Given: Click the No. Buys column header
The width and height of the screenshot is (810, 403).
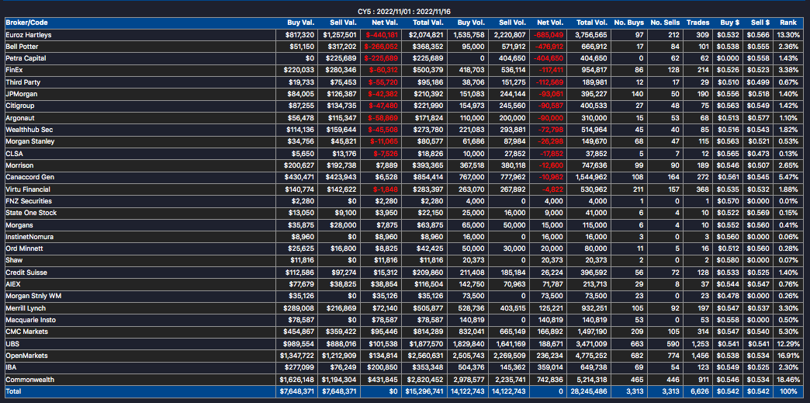Looking at the screenshot, I should click(x=628, y=23).
